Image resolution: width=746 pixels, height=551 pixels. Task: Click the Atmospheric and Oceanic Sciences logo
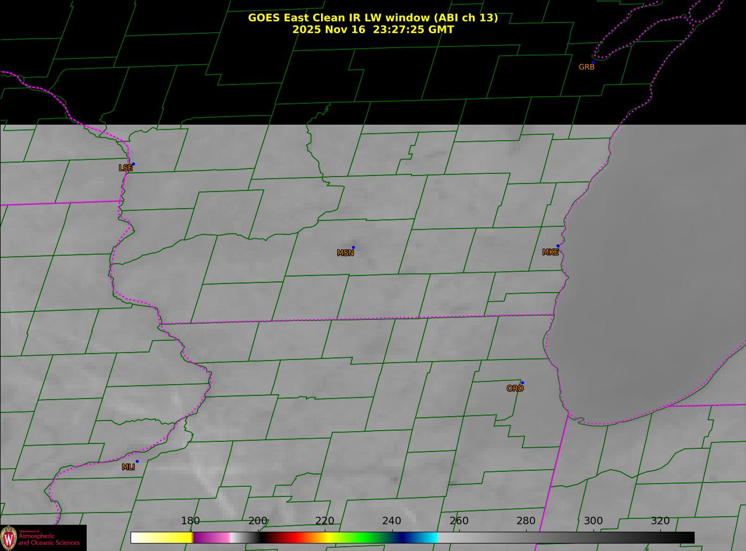(x=43, y=538)
